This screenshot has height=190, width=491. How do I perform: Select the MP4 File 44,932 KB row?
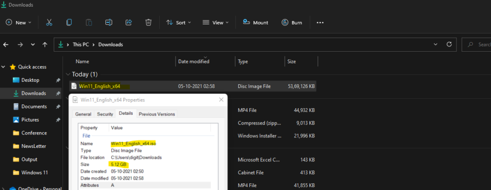272,110
